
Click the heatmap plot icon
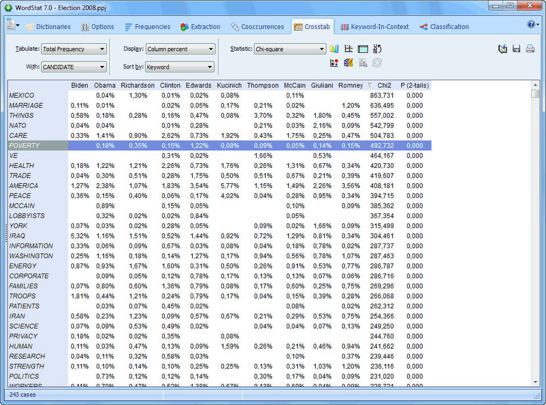tap(348, 63)
